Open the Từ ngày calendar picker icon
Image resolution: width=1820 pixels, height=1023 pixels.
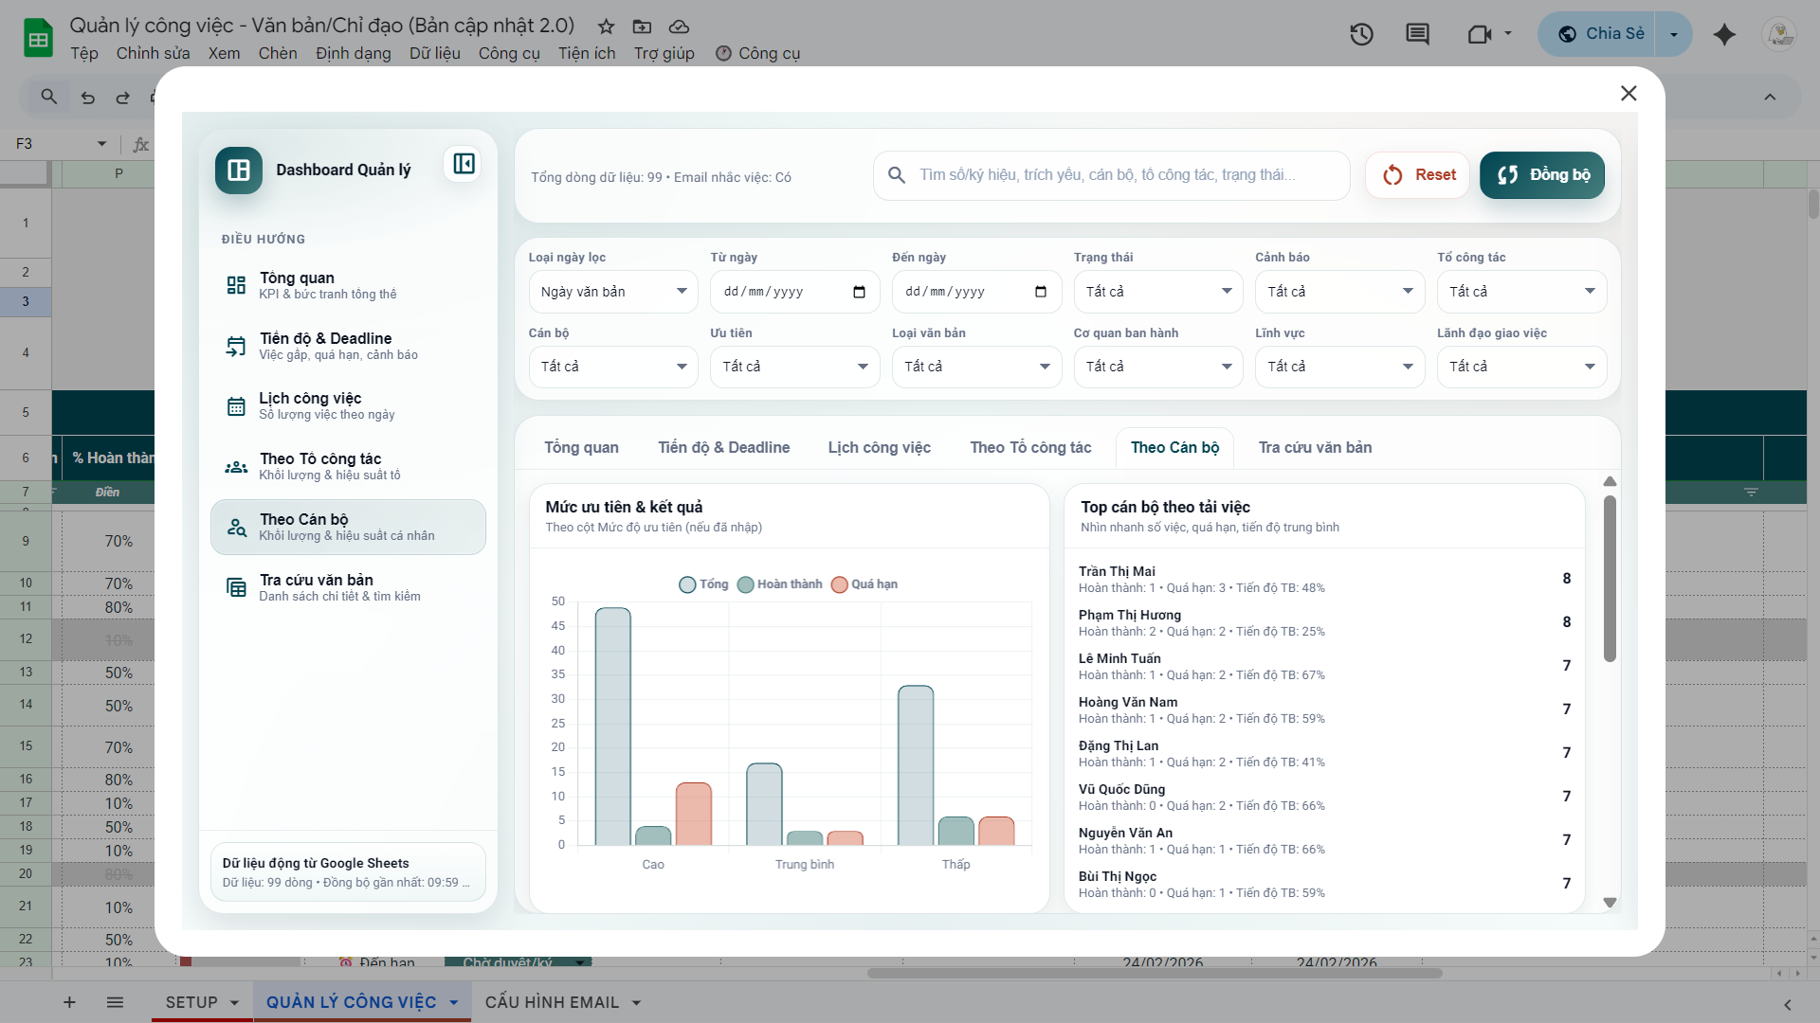point(859,292)
